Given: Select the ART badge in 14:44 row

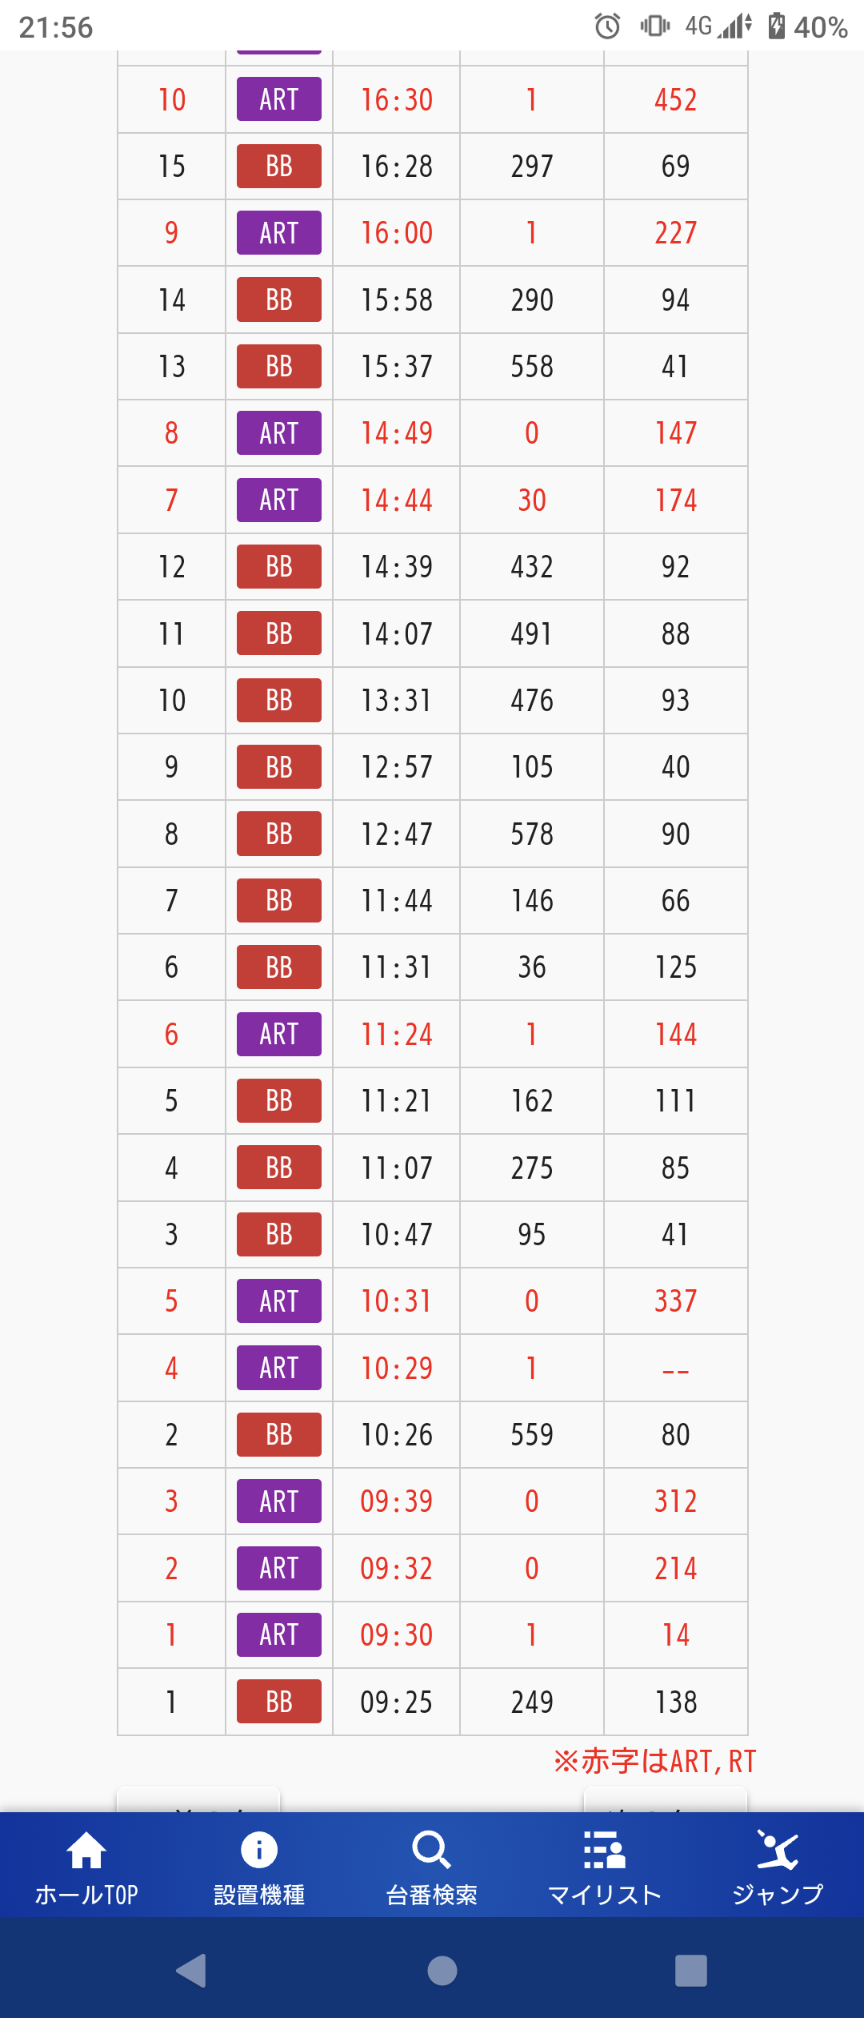Looking at the screenshot, I should [x=279, y=500].
